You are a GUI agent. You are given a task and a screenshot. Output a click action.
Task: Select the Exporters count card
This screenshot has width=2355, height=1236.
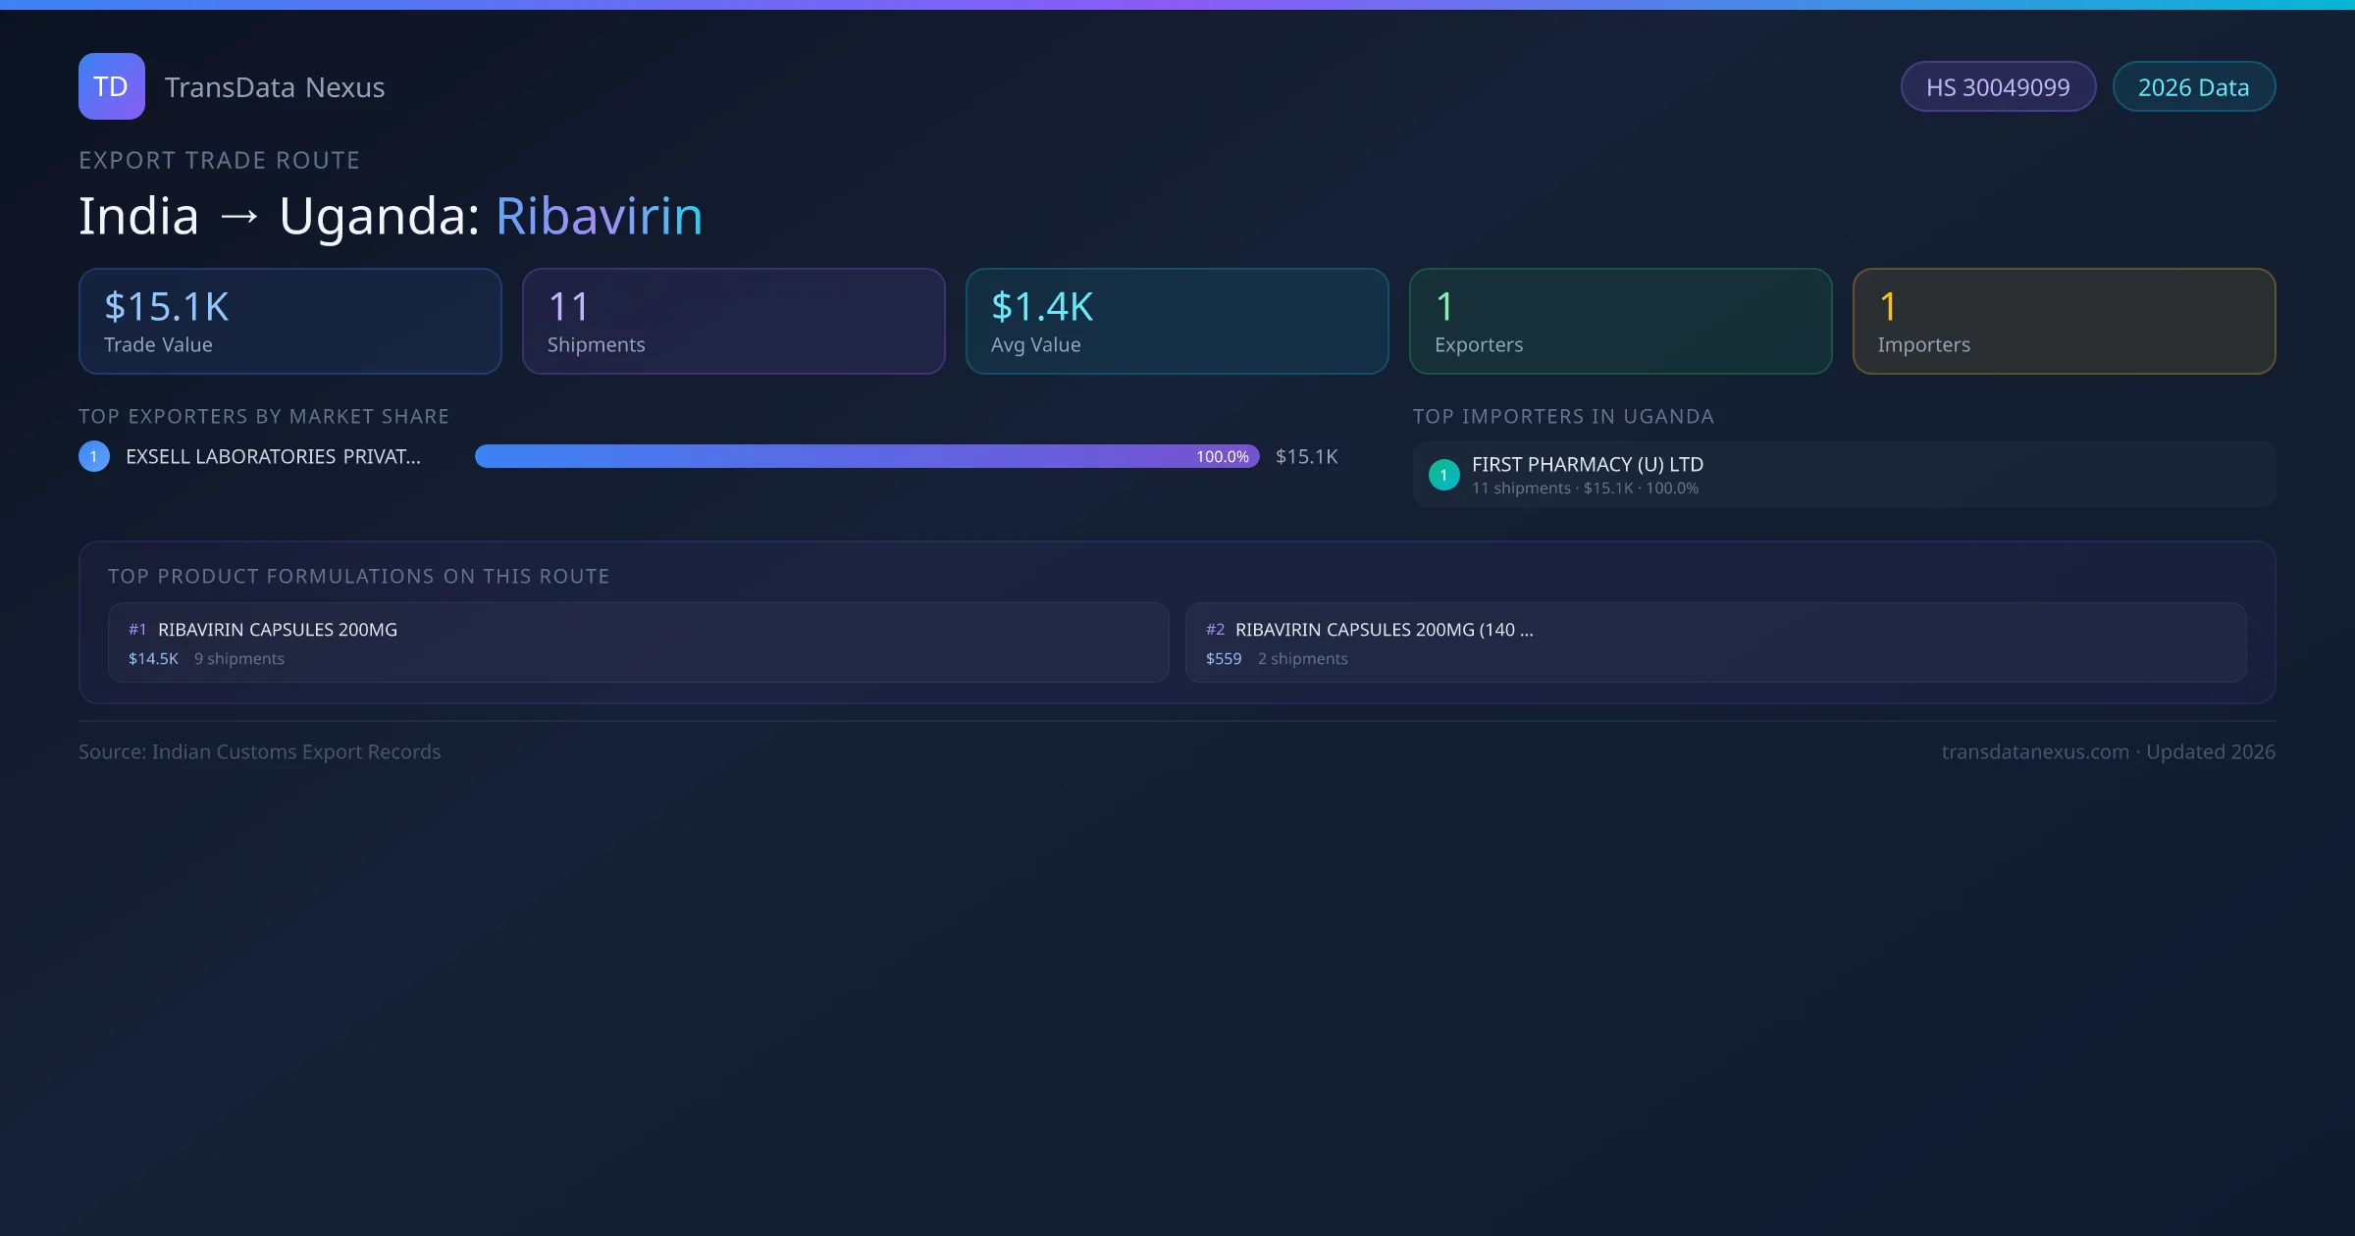pos(1620,322)
